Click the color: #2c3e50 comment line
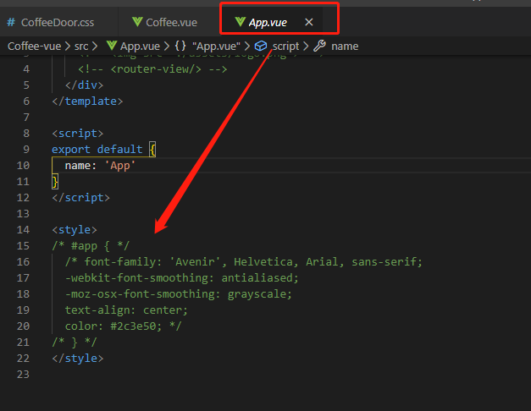The height and width of the screenshot is (411, 531). pos(124,326)
